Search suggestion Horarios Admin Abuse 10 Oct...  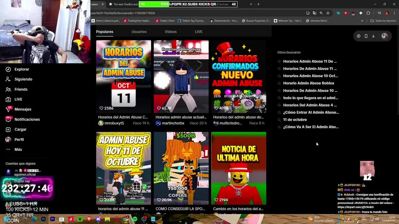pyautogui.click(x=310, y=76)
